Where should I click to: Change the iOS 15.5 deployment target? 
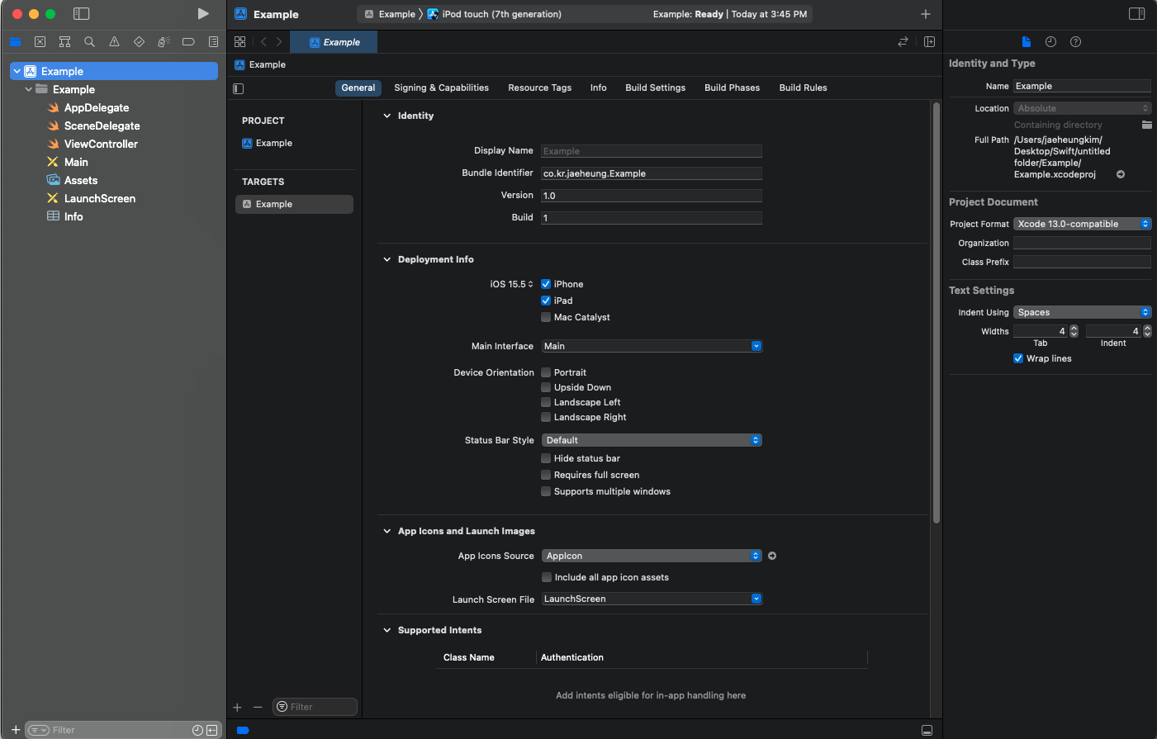511,284
